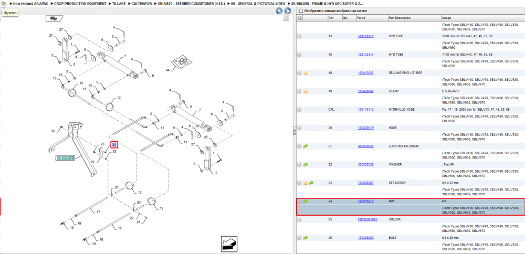The width and height of the screenshot is (525, 254).
Task: Select callout 25 on the diagram
Action: pos(92,162)
